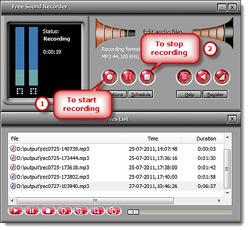
Task: Stop recording with the square button
Action: pyautogui.click(x=147, y=77)
